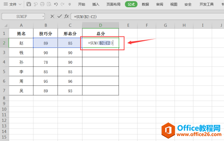Click the 形态分 header cell
Image resolution: width=224 pixels, height=141 pixels.
click(x=70, y=33)
